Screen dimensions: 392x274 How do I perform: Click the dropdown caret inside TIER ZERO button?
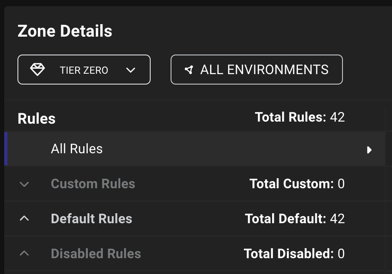click(x=131, y=70)
